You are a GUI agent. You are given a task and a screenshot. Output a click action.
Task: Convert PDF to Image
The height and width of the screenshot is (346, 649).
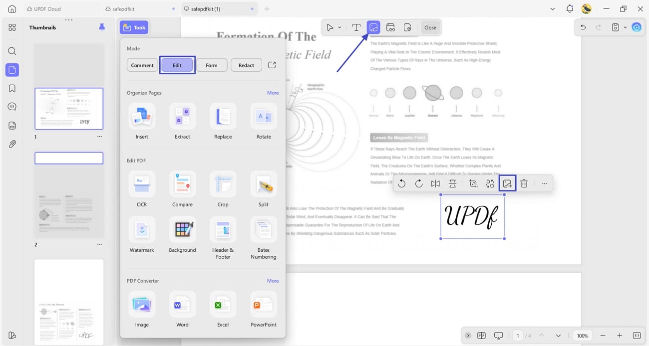tap(142, 309)
